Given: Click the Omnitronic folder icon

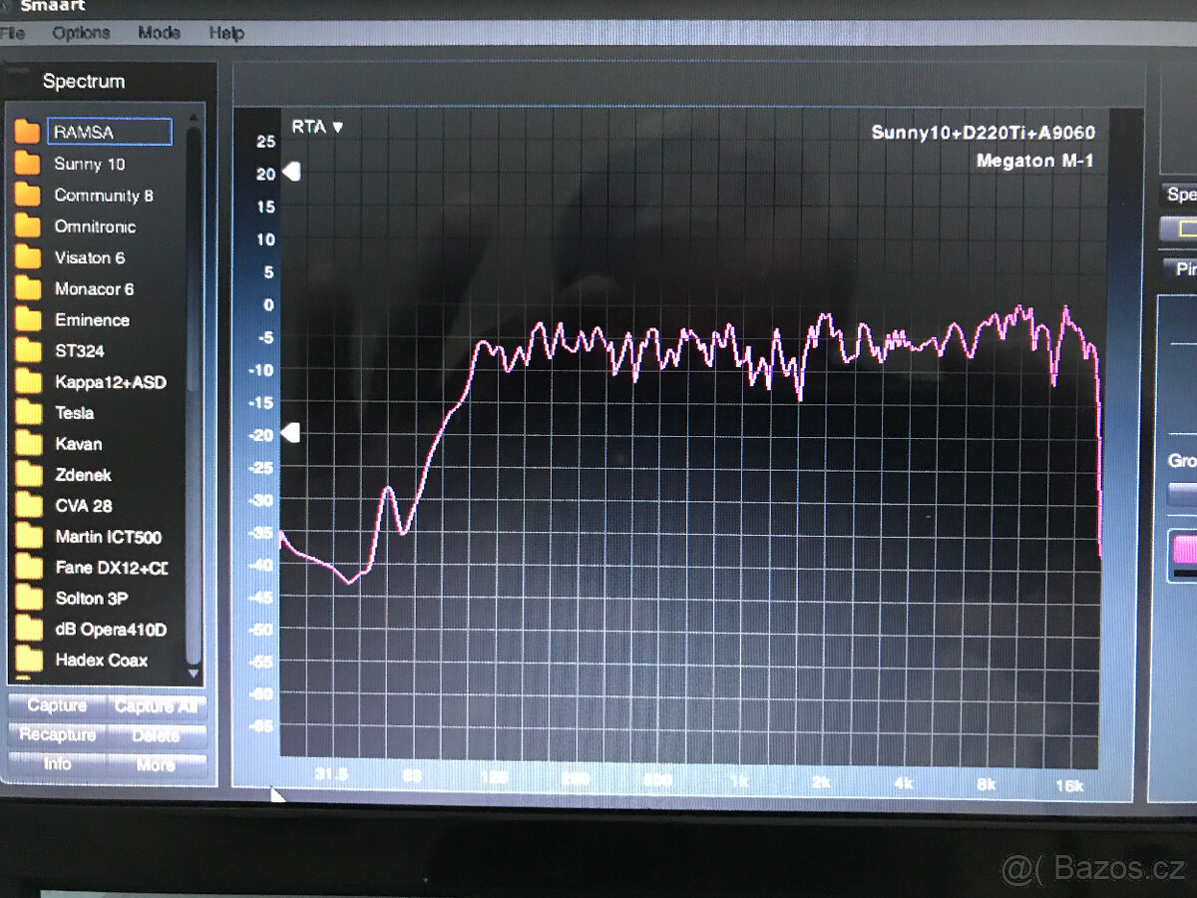Looking at the screenshot, I should pos(28,226).
